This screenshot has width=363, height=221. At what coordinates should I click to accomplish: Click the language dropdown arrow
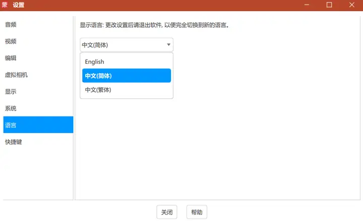[168, 45]
